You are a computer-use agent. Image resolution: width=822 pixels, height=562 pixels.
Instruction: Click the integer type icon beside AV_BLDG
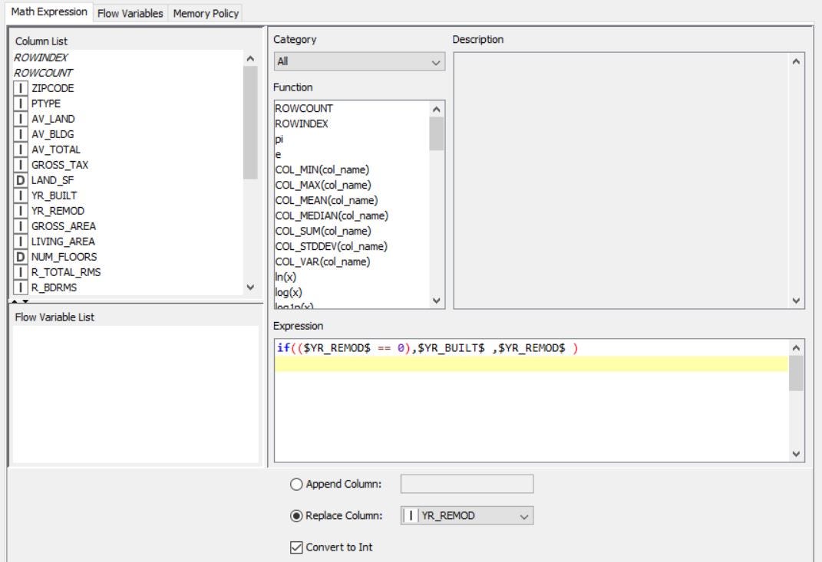[x=21, y=134]
